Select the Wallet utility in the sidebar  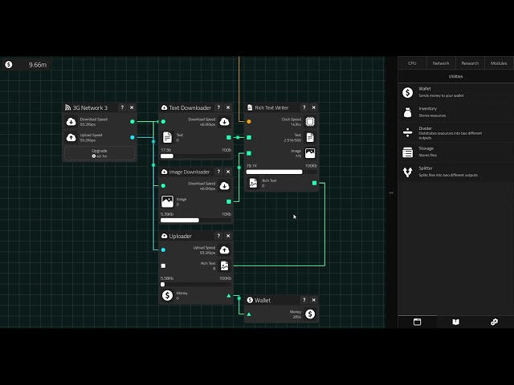point(456,93)
